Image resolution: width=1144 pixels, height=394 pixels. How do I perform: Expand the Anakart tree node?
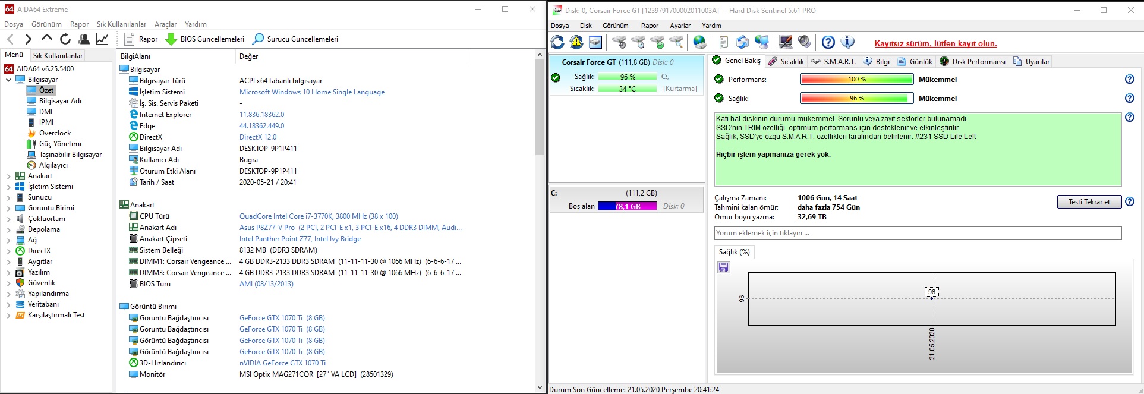point(8,176)
